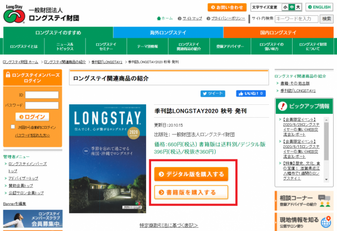The width and height of the screenshot is (337, 231).
Task: Open 相談コーナー banner
Action: (304, 198)
